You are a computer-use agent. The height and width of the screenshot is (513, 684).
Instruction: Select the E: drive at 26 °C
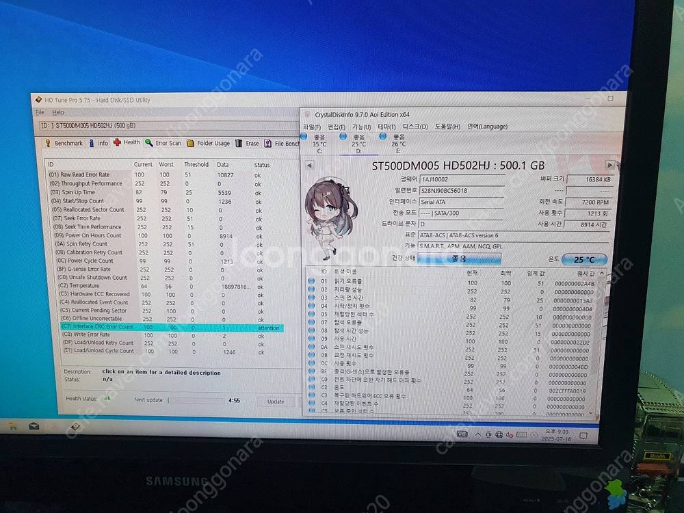pyautogui.click(x=395, y=143)
